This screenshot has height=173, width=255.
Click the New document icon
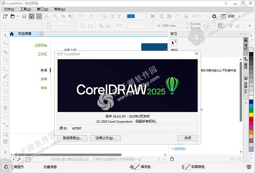(5, 16)
